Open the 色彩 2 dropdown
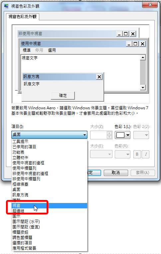The image size is (161, 254). 141,135
